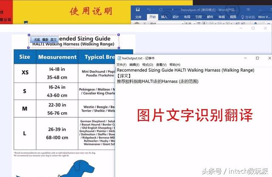This screenshot has width=272, height=177.
Task: Open the 查看(V) menu in Notepad
Action: pos(161,65)
